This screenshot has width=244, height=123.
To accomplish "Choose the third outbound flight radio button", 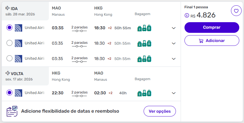I will (9, 59).
